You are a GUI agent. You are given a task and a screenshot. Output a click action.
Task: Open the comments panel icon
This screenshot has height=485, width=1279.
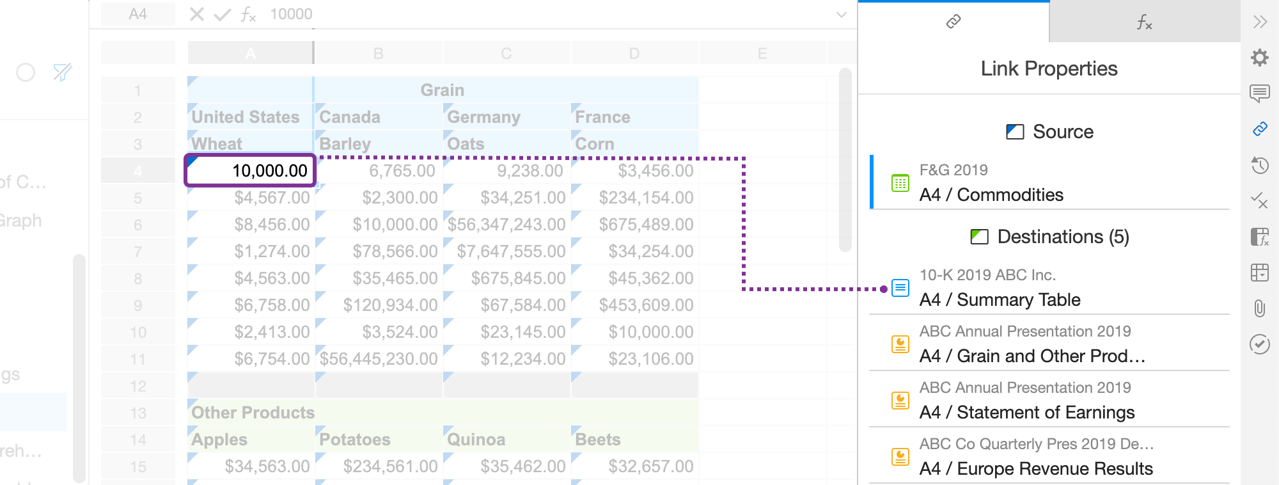1260,93
